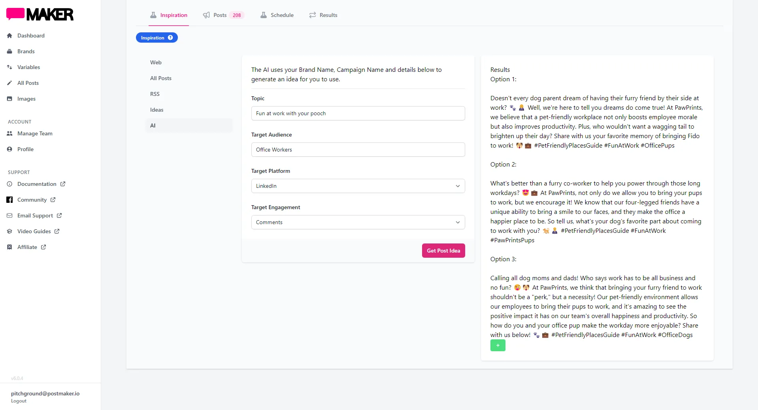
Task: Open the Target Platform dropdown
Action: 358,186
